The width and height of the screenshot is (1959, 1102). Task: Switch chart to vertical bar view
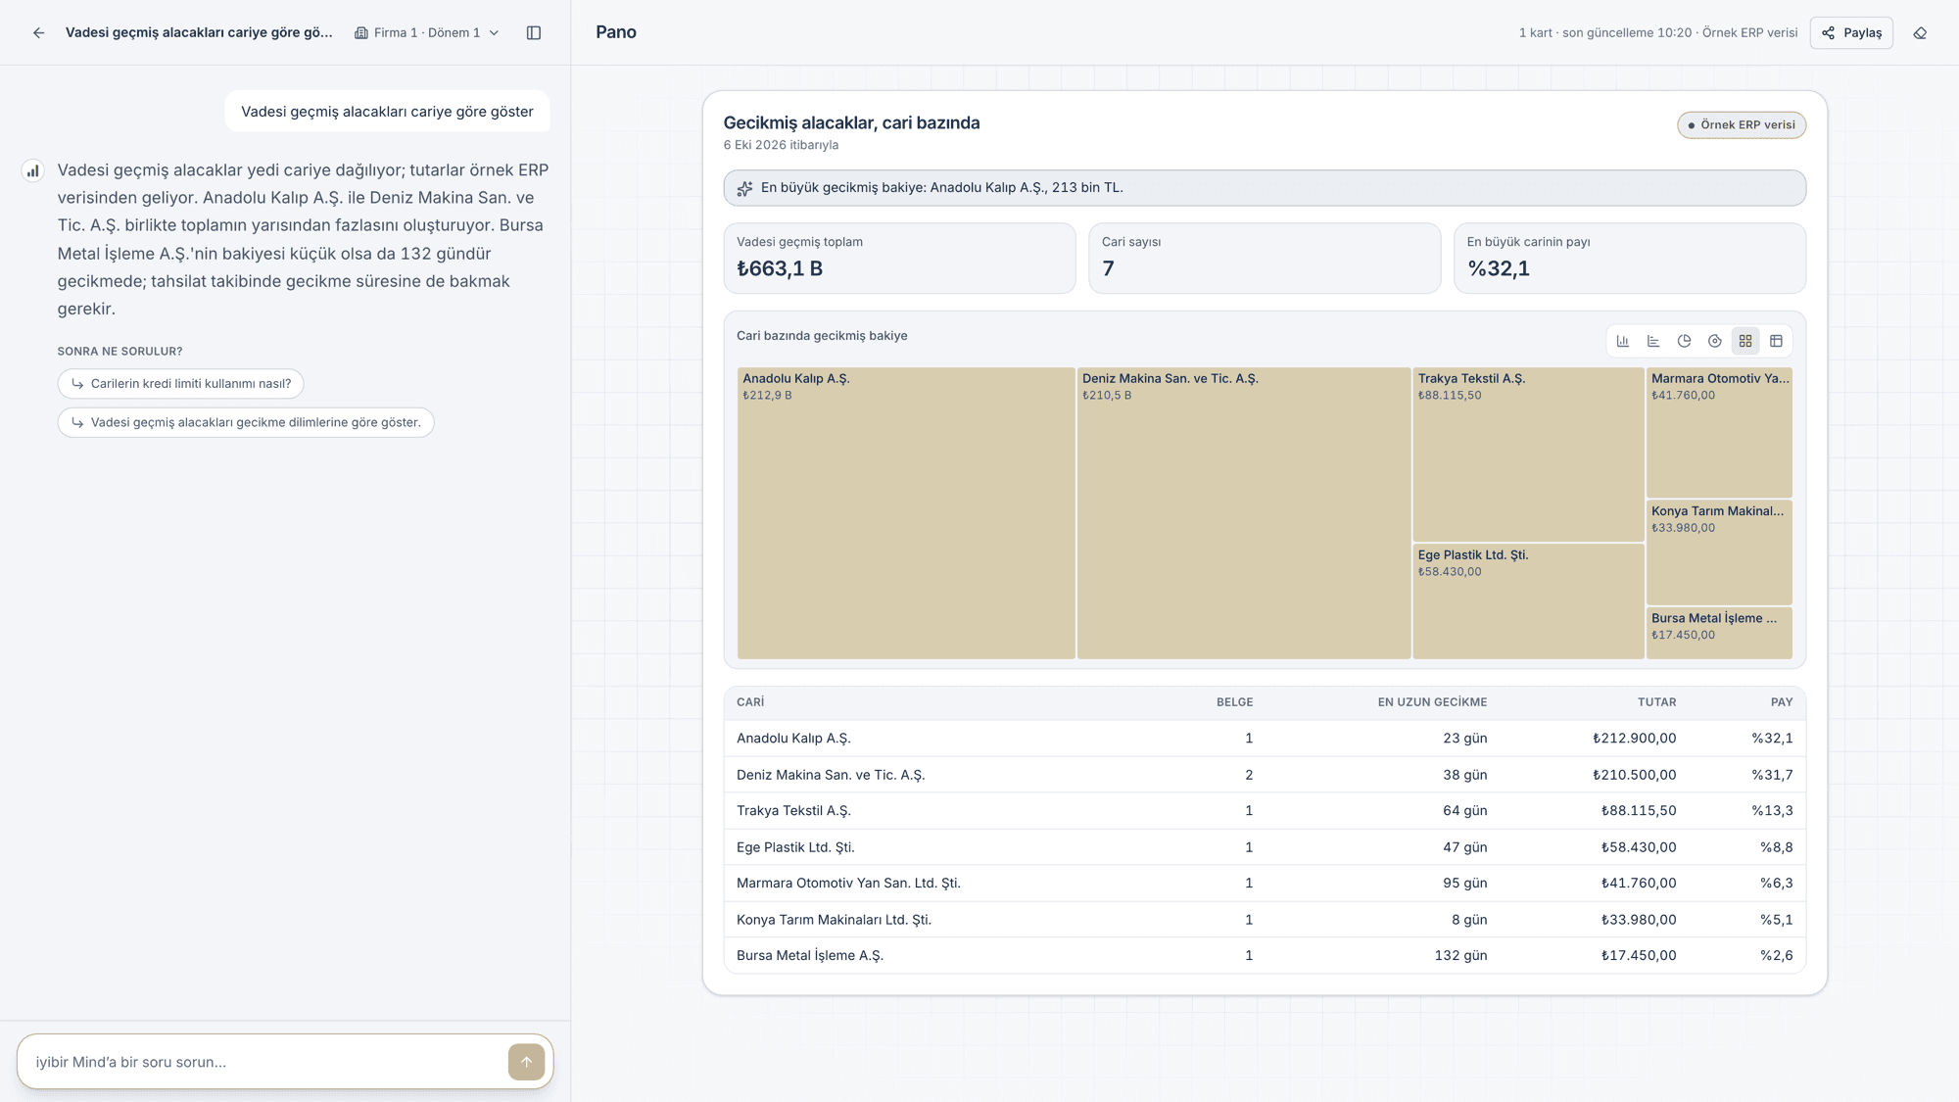[1623, 341]
